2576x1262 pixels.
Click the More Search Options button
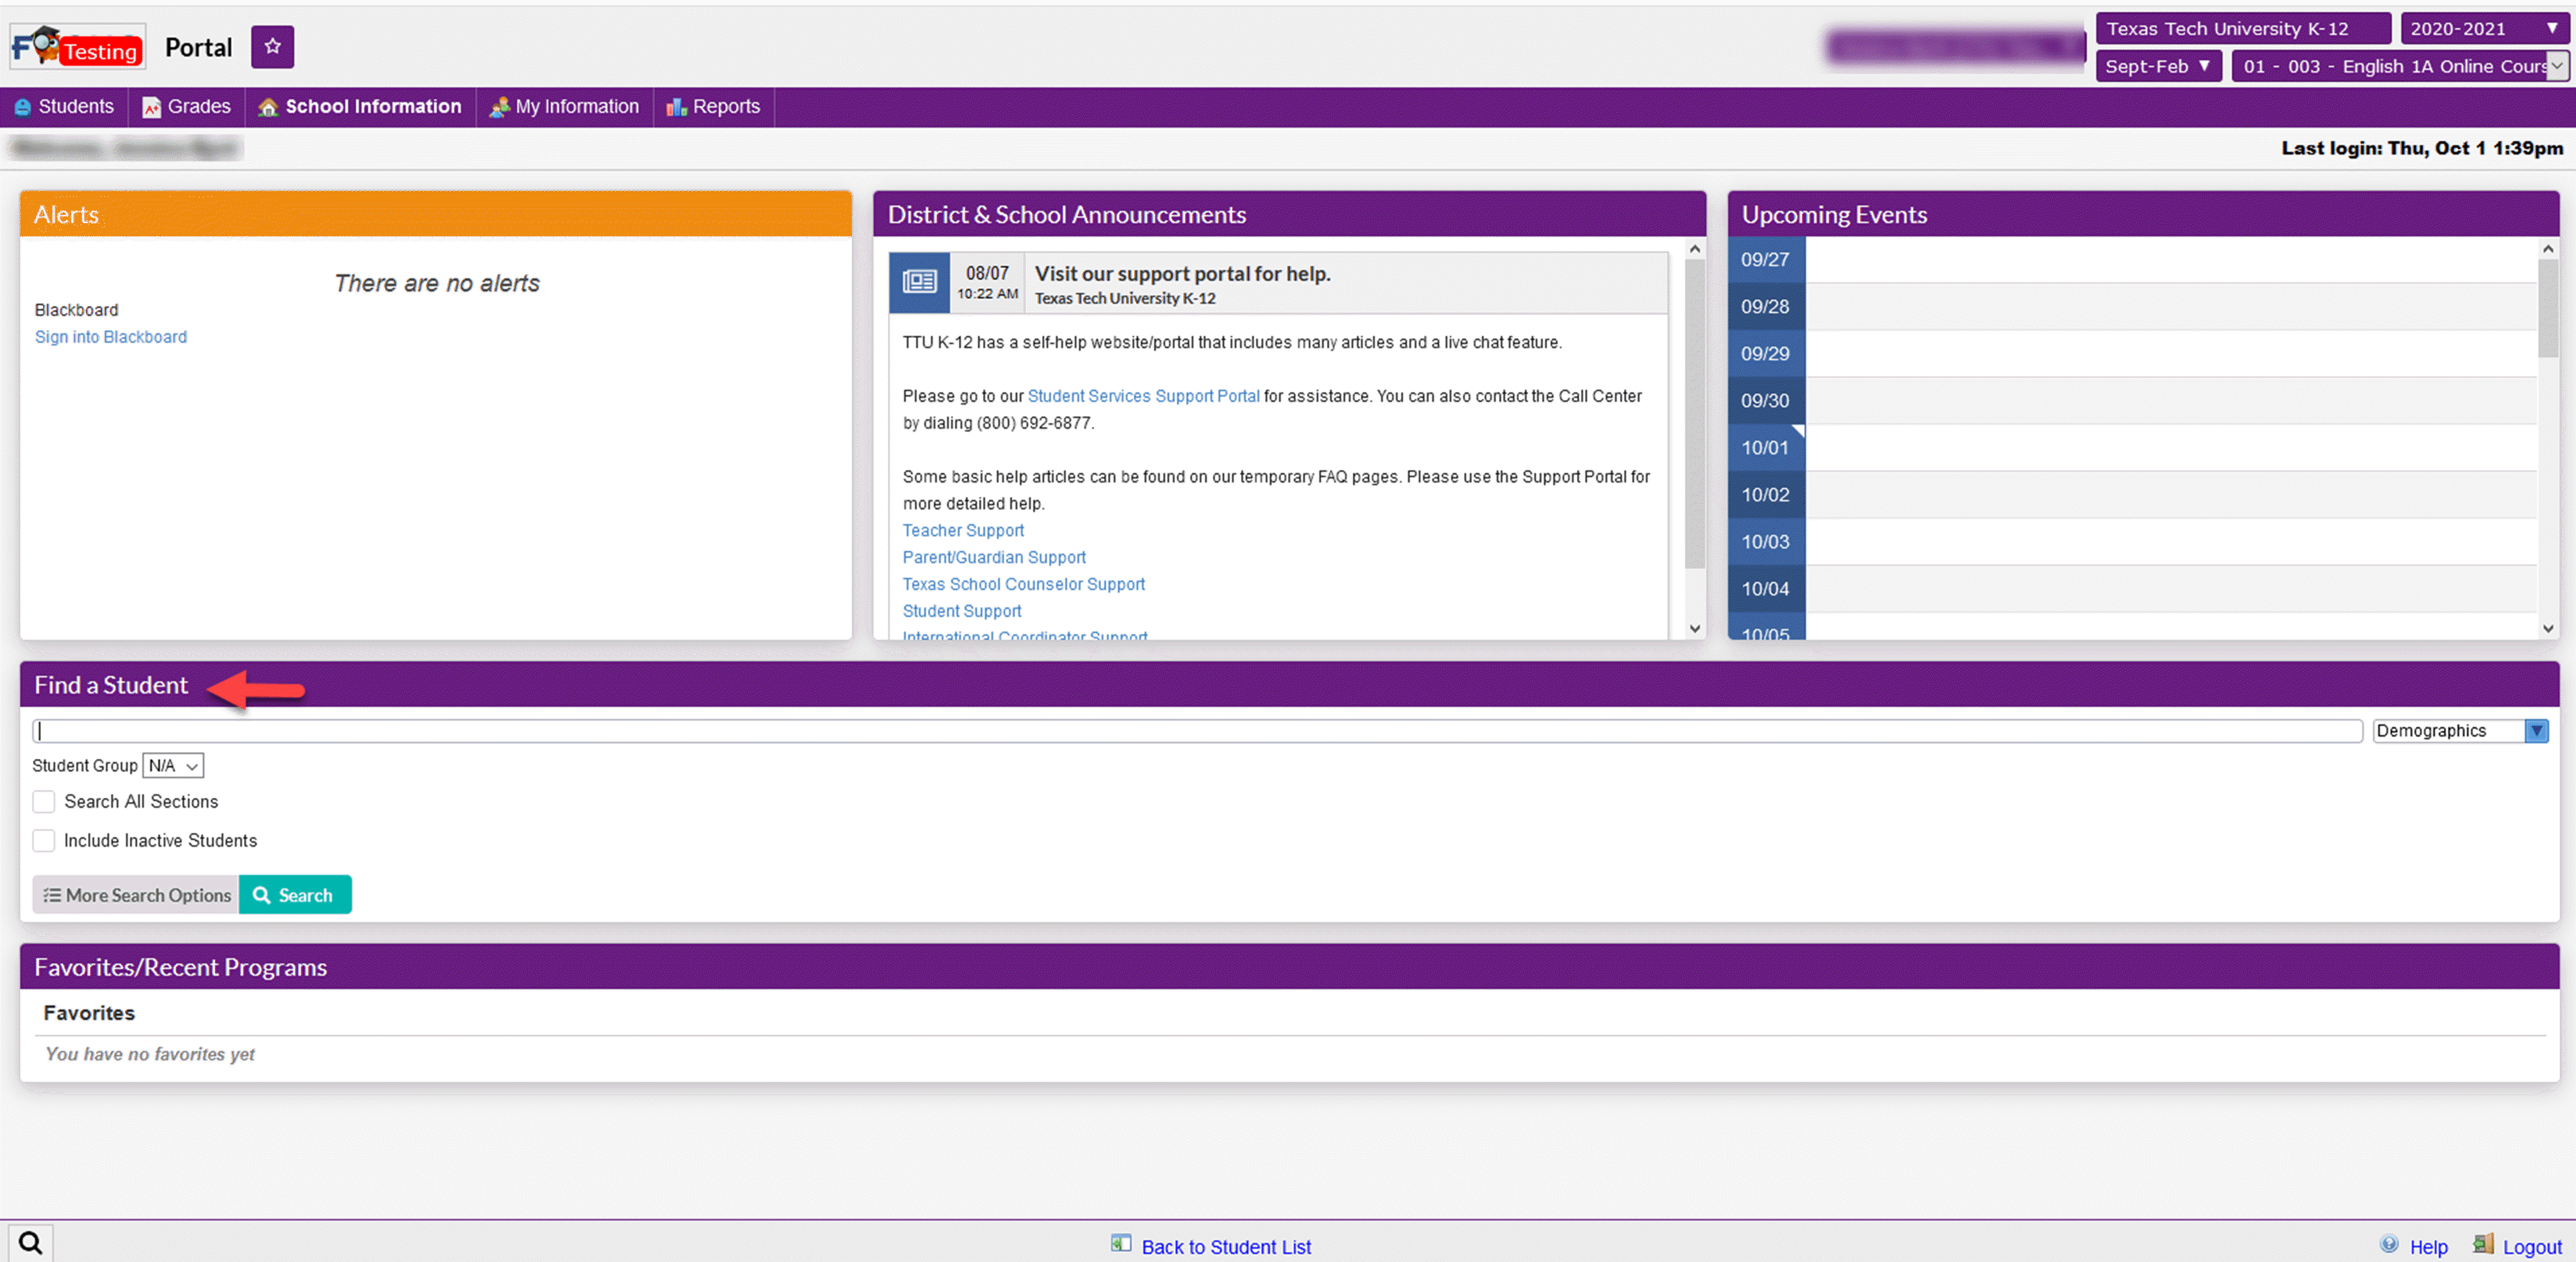pos(136,896)
